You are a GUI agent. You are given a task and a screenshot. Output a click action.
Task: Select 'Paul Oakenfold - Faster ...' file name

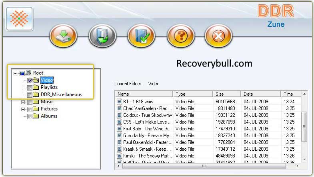pos(148,142)
